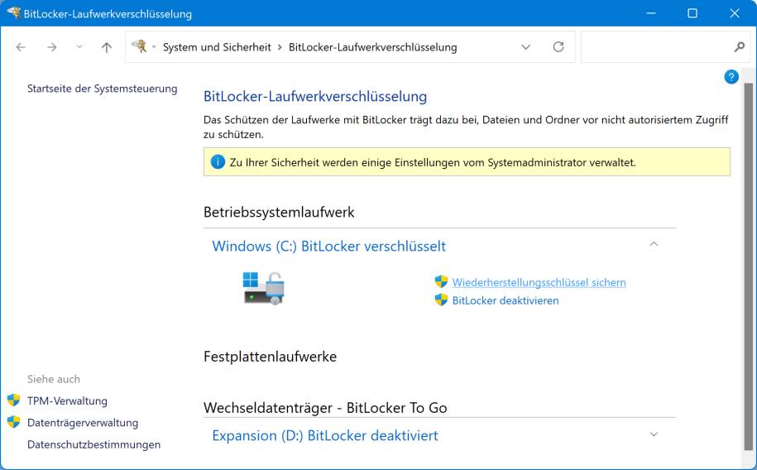Click the magnifier search icon
Screen dimensions: 757x470
coord(739,47)
